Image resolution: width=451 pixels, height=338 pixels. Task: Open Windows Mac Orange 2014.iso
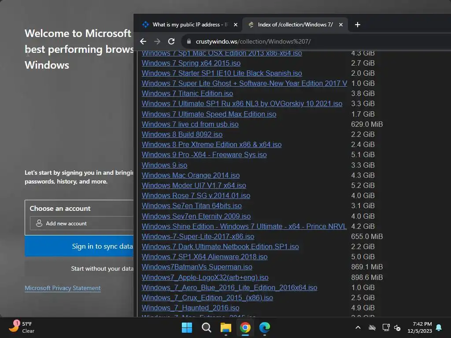pos(191,175)
